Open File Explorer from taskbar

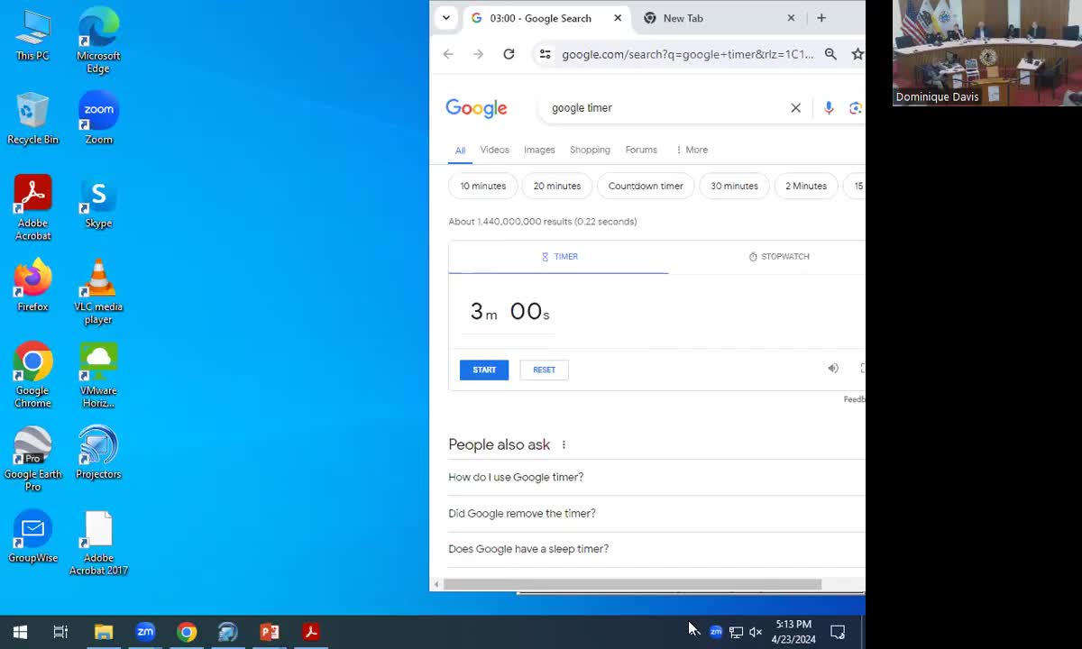(x=104, y=632)
